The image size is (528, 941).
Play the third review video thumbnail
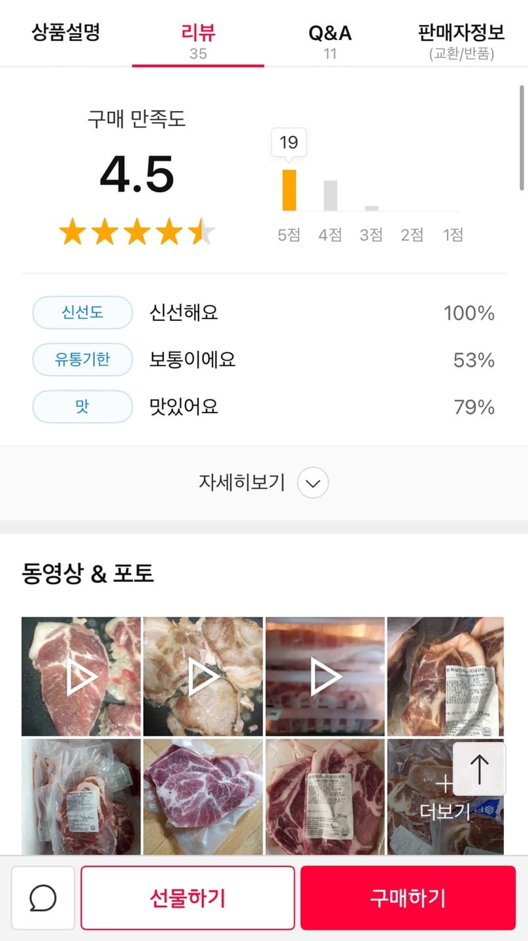pos(325,677)
